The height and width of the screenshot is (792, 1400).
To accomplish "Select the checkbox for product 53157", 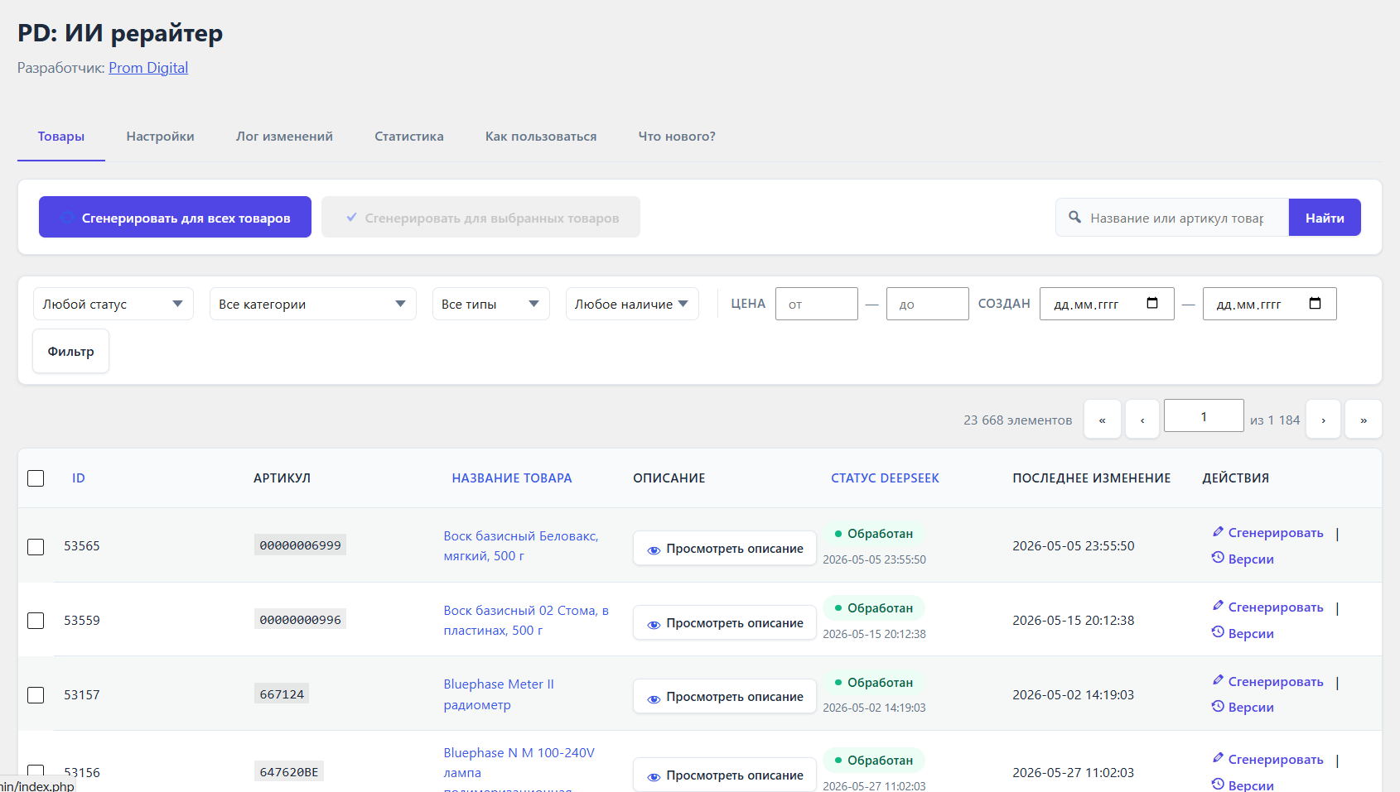I will tap(36, 695).
